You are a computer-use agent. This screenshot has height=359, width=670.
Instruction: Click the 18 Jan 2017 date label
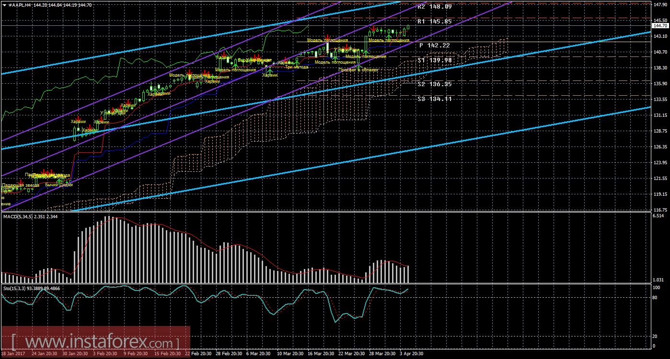click(x=14, y=354)
